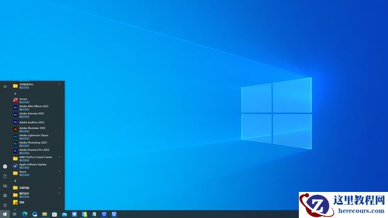Launch Access from the app list
The image size is (388, 218).
(x=37, y=100)
